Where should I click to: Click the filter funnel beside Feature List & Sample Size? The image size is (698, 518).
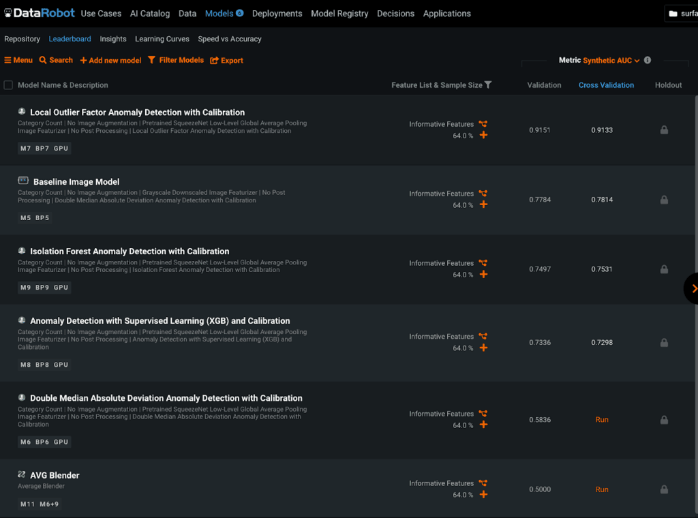488,85
